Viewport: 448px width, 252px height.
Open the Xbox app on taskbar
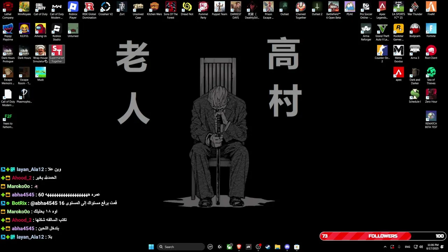(229, 247)
